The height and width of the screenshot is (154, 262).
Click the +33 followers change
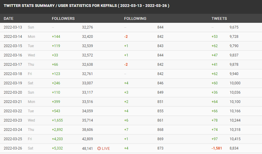click(x=55, y=55)
